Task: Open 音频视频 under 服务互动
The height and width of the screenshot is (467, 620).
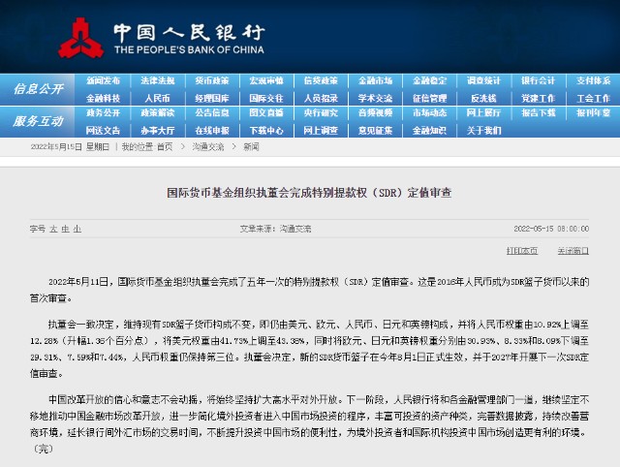Action: tap(375, 113)
